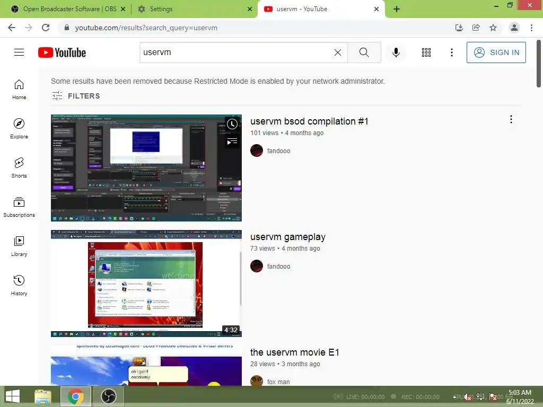This screenshot has height=407, width=543.
Task: Open File Explorer from the taskbar
Action: click(x=43, y=396)
